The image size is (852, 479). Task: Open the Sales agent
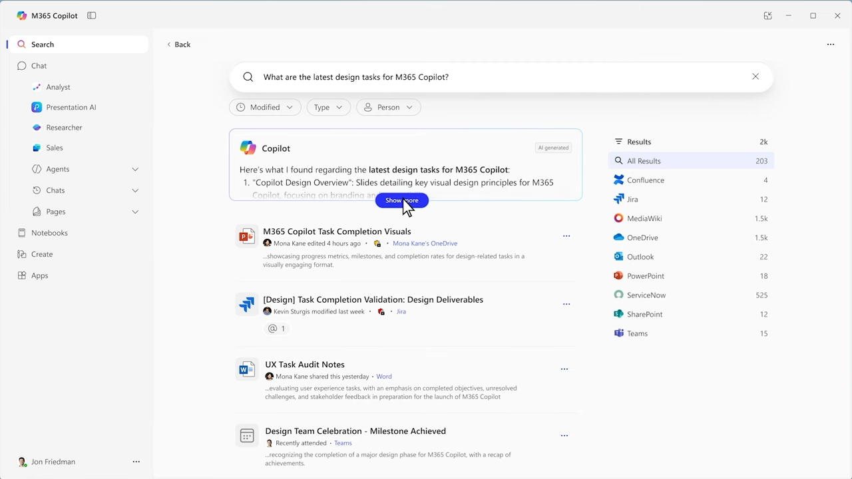click(x=54, y=148)
